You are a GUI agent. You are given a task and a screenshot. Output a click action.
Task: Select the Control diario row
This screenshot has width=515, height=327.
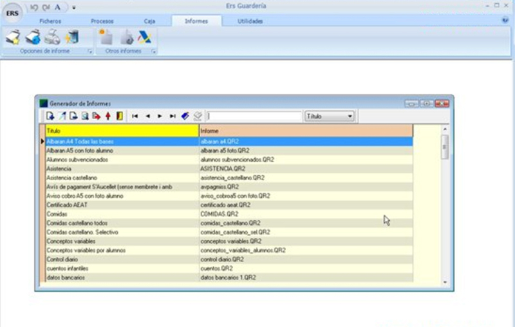pos(229,259)
